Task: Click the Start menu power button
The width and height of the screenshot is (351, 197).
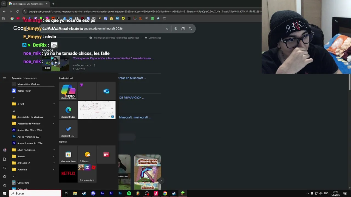Action: coord(4,186)
